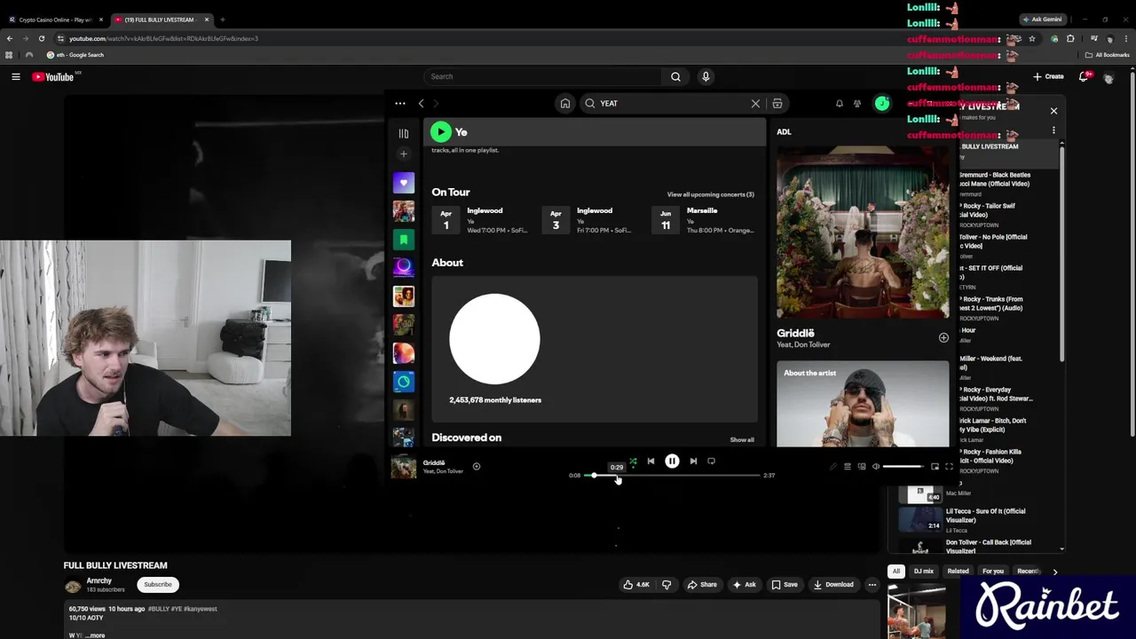This screenshot has width=1136, height=639.
Task: Open Spotify Friend Activity icon
Action: click(x=857, y=103)
